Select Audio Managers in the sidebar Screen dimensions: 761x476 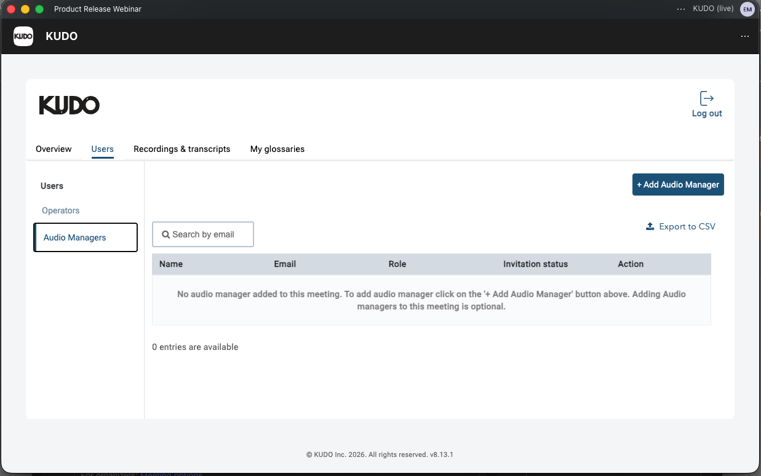(86, 237)
